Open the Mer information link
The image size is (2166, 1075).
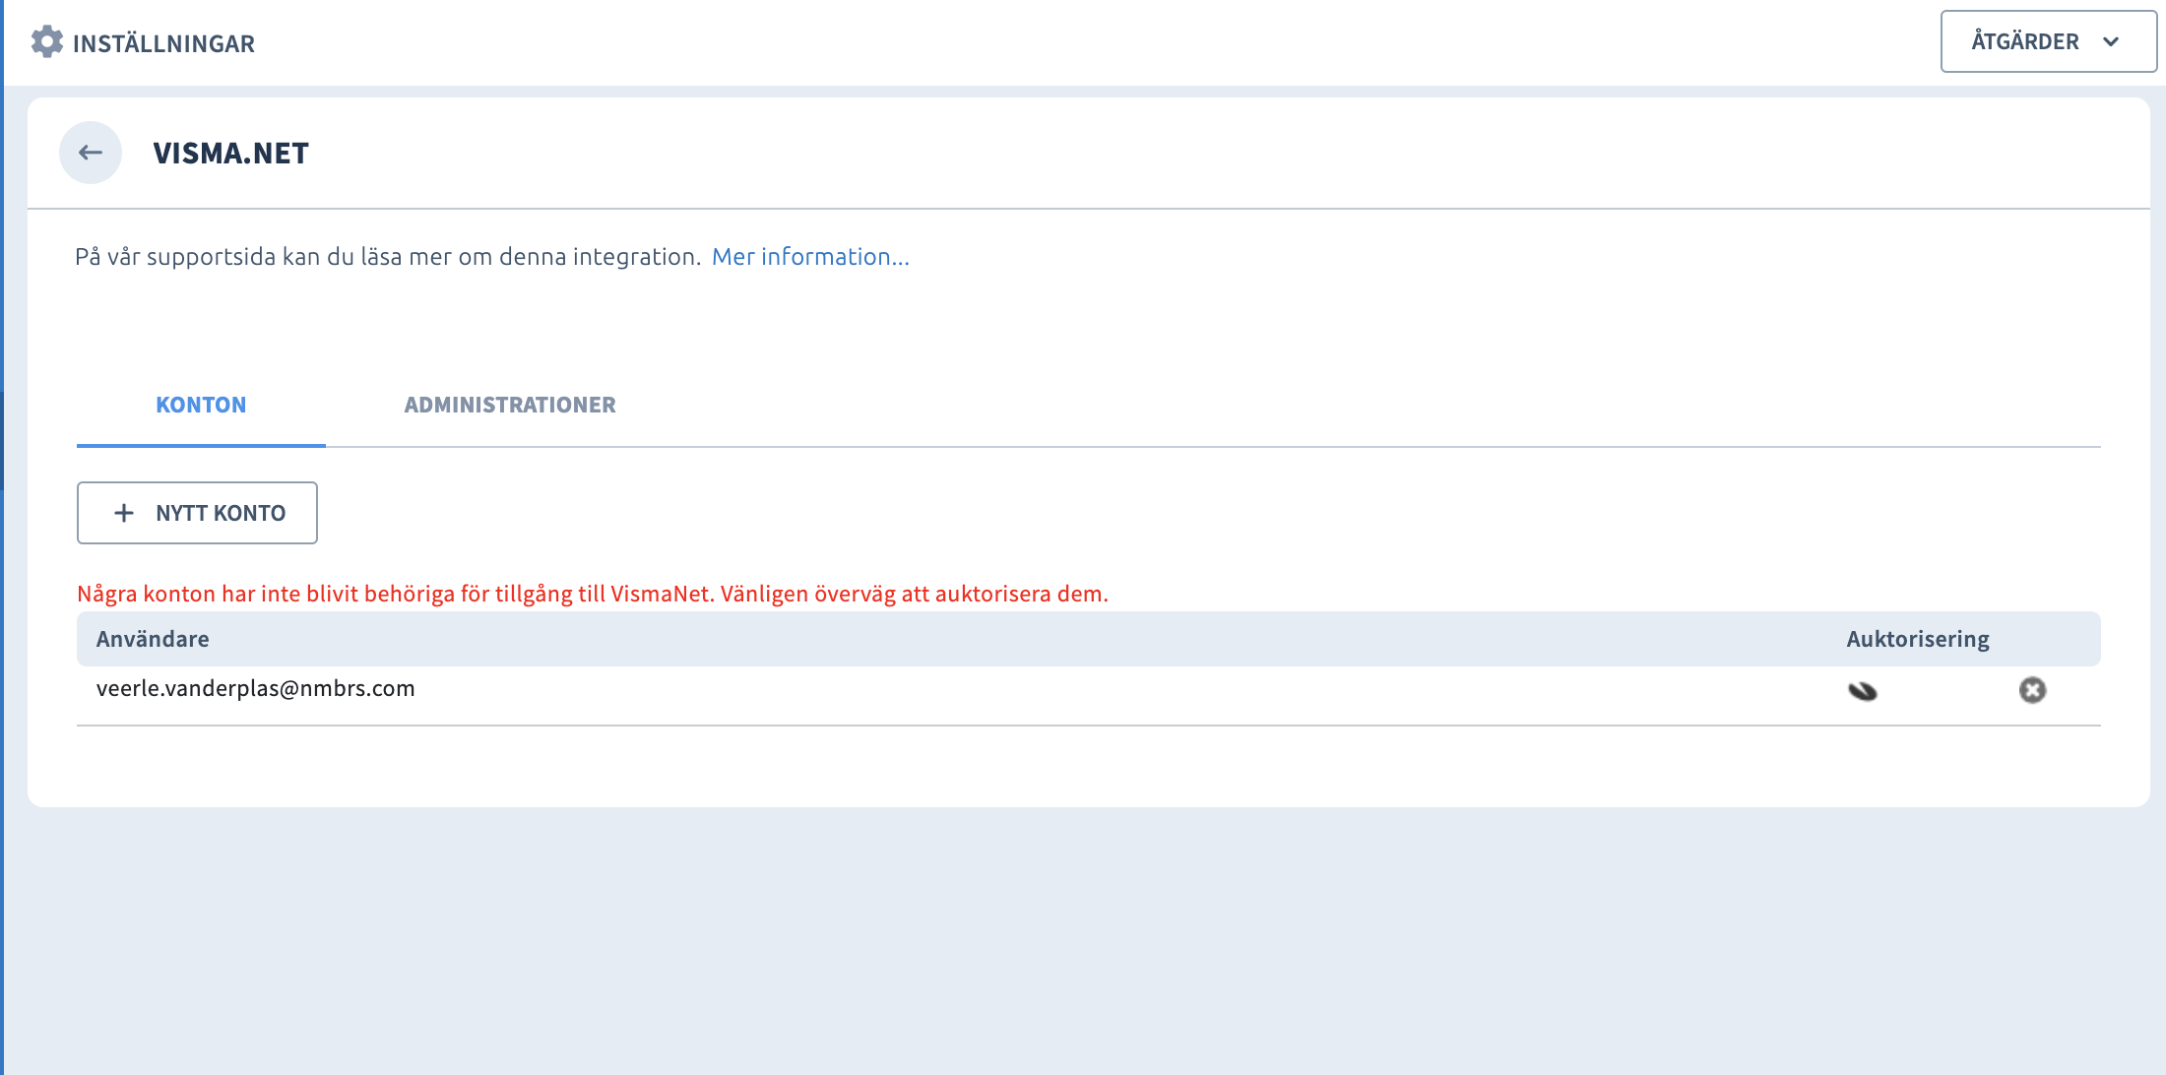[810, 257]
